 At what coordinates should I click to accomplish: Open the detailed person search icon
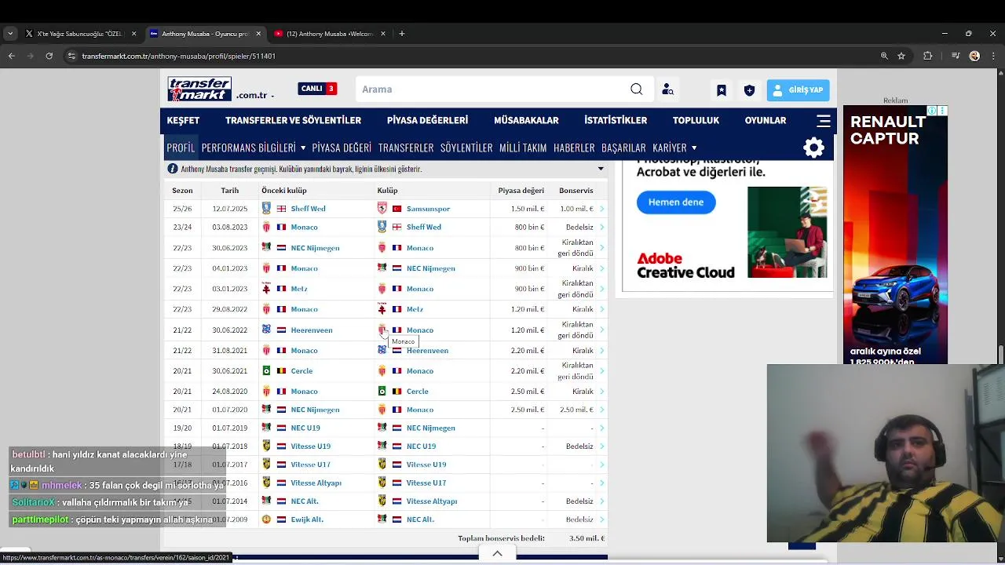click(x=667, y=89)
